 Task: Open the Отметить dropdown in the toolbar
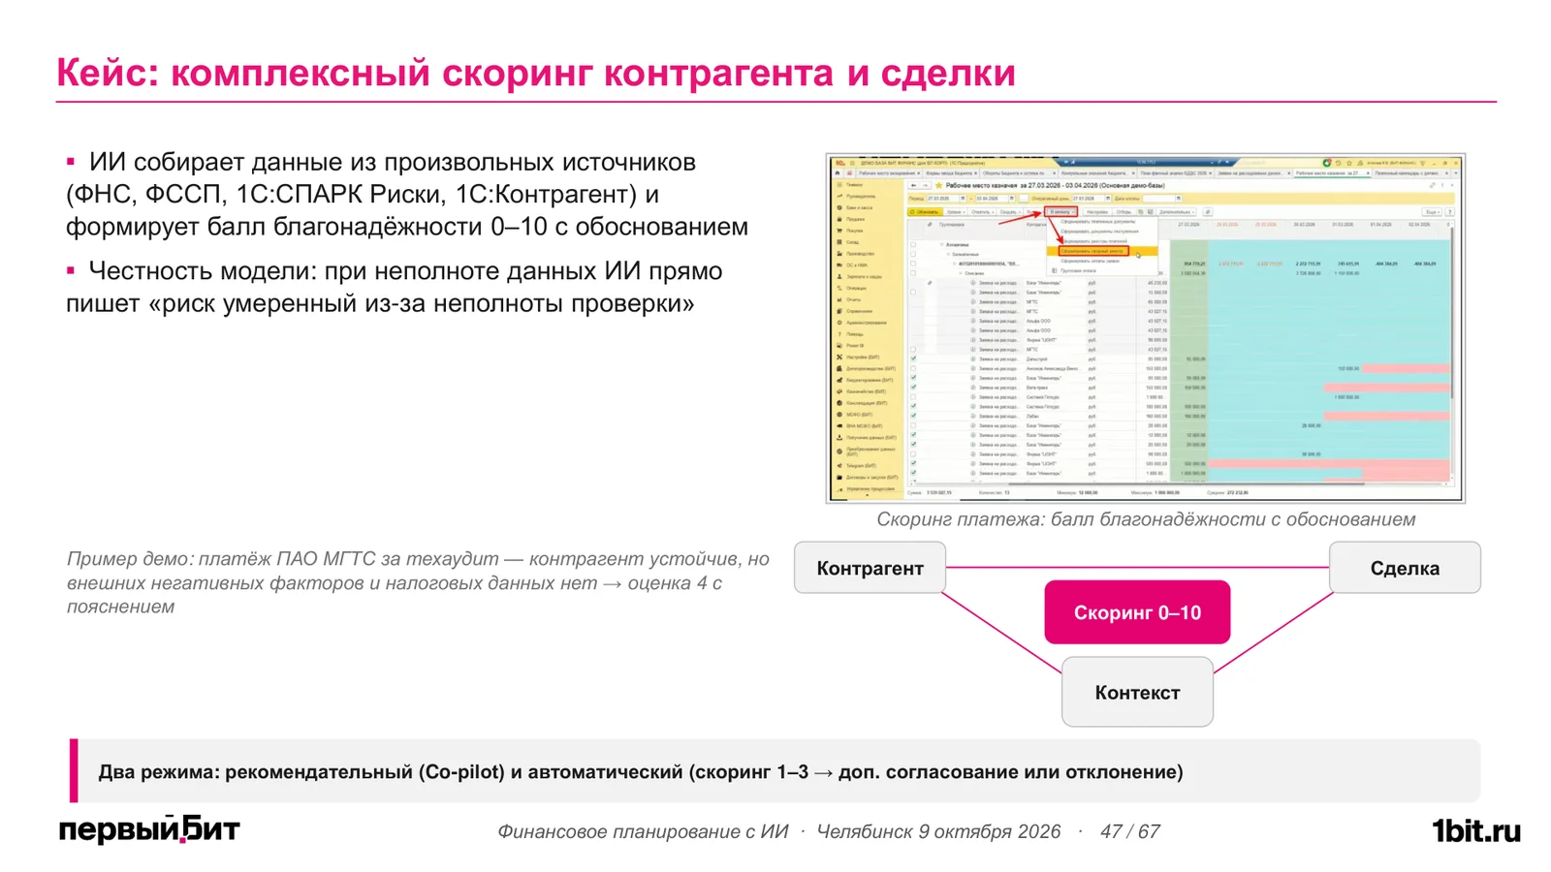982,212
